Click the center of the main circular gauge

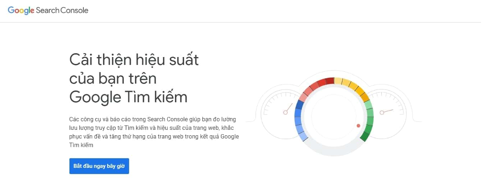(334, 117)
